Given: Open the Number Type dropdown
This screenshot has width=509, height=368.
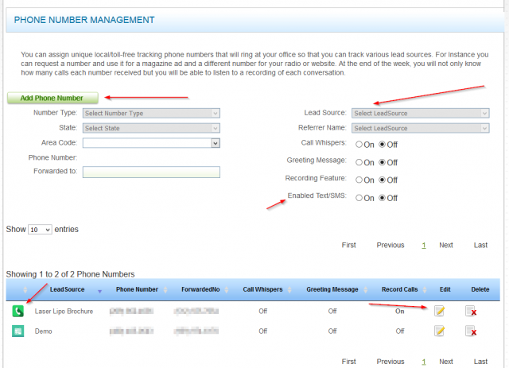Looking at the screenshot, I should point(151,113).
